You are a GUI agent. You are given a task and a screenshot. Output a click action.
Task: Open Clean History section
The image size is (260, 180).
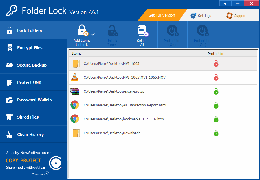34,134
